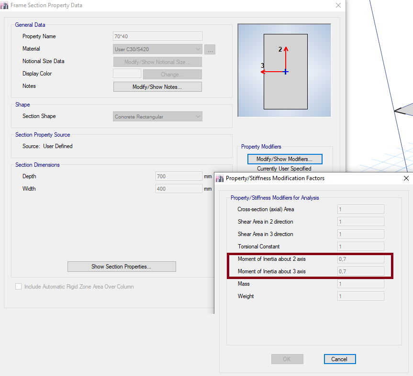Click the Depth value field

(x=179, y=176)
